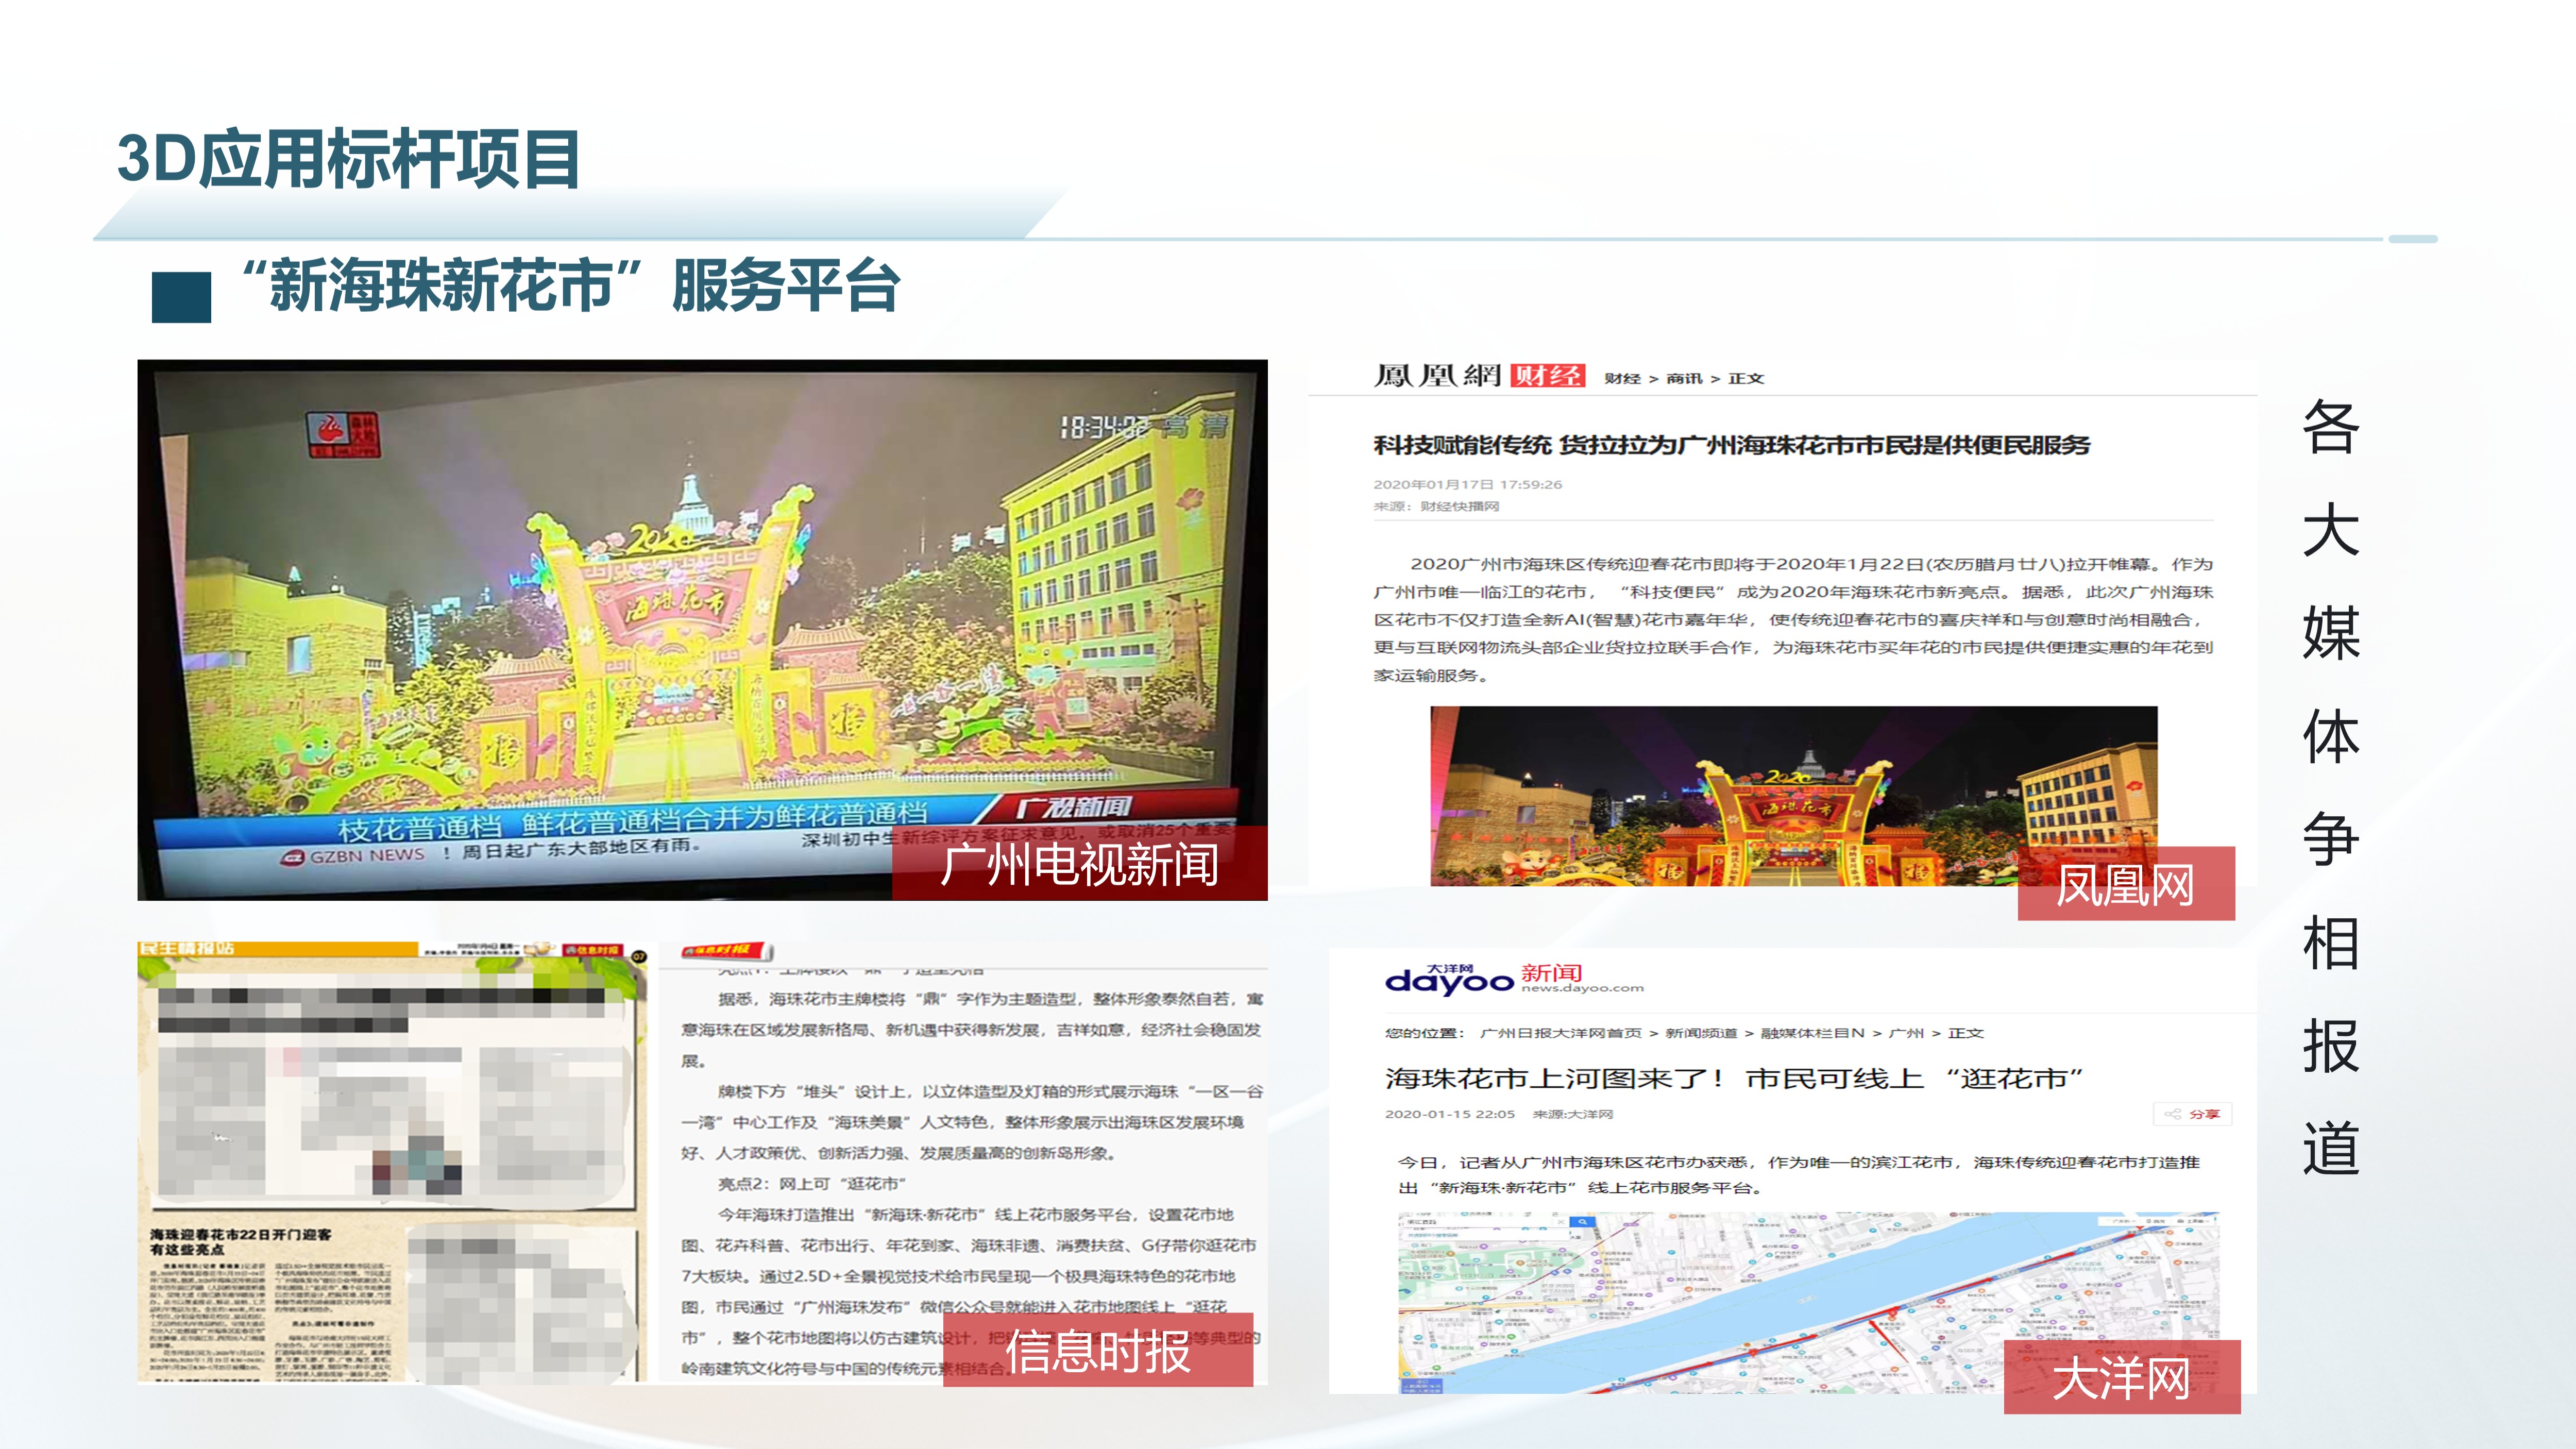Screen dimensions: 2576x1449
Task: Click headline 海珠花市上河图来了！
Action: (x=1734, y=1078)
